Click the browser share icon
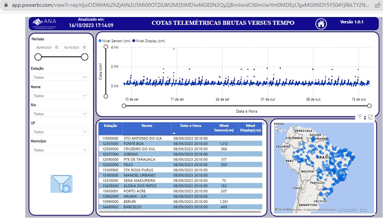Image resolution: width=383 pixels, height=218 pixels. (x=377, y=5)
